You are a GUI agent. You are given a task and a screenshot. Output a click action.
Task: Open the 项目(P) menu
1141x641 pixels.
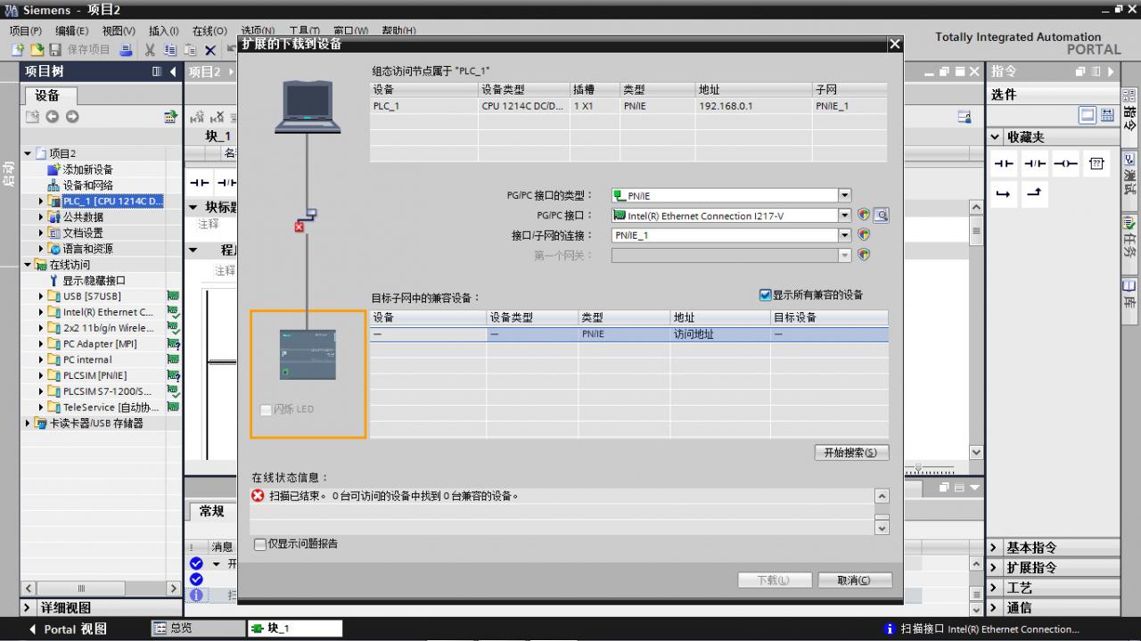click(26, 31)
